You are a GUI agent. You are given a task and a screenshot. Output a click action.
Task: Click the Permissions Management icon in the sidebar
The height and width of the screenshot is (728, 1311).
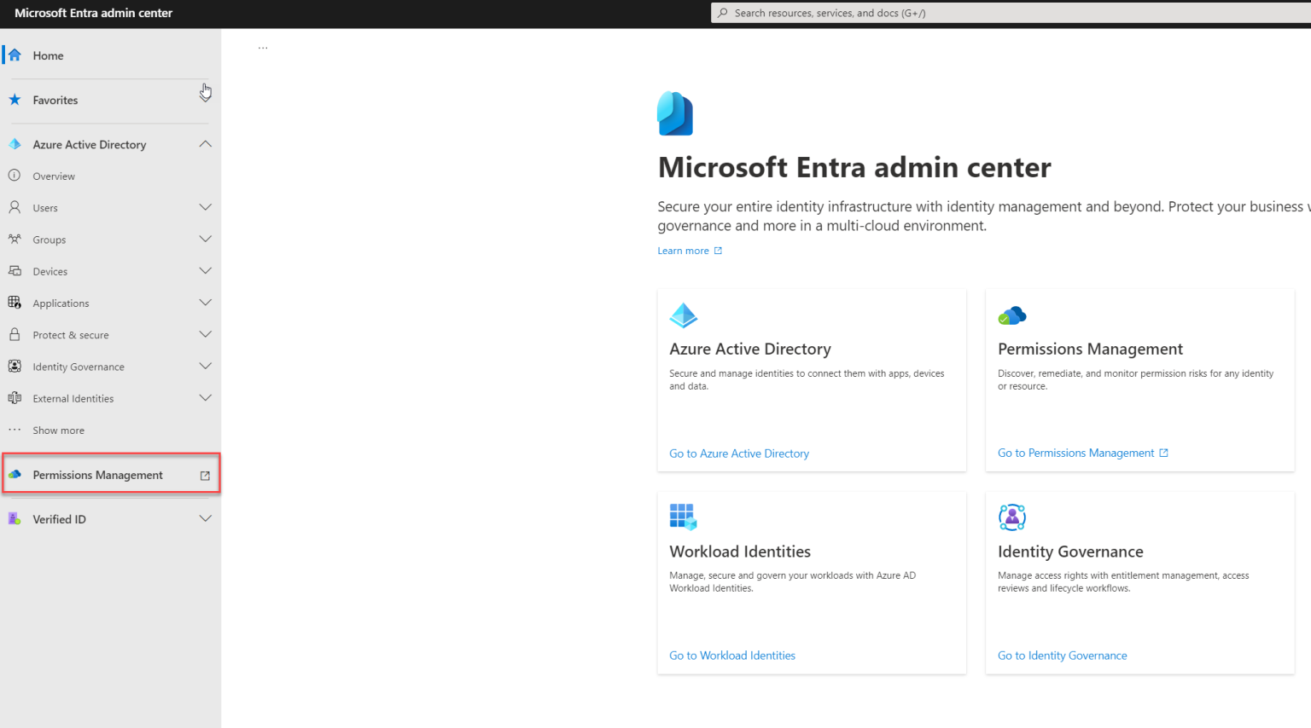coord(15,475)
